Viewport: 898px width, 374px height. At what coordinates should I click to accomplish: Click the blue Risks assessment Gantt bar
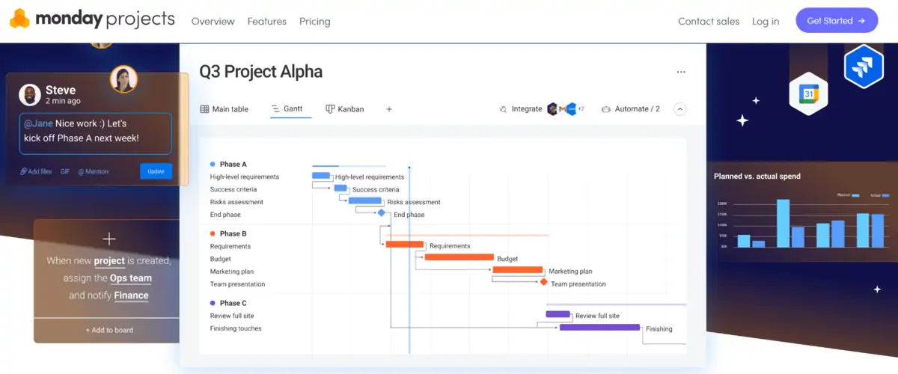[365, 201]
